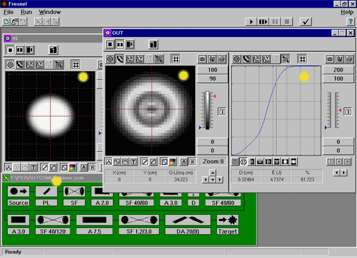This screenshot has width=357, height=258.
Task: Click the color palette icon below OUT image
Action: pyautogui.click(x=173, y=162)
